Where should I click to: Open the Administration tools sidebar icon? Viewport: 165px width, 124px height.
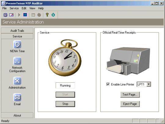(x=17, y=81)
